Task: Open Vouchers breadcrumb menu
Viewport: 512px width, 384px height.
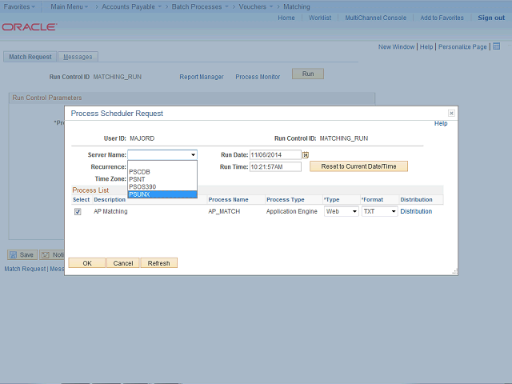Action: [256, 6]
